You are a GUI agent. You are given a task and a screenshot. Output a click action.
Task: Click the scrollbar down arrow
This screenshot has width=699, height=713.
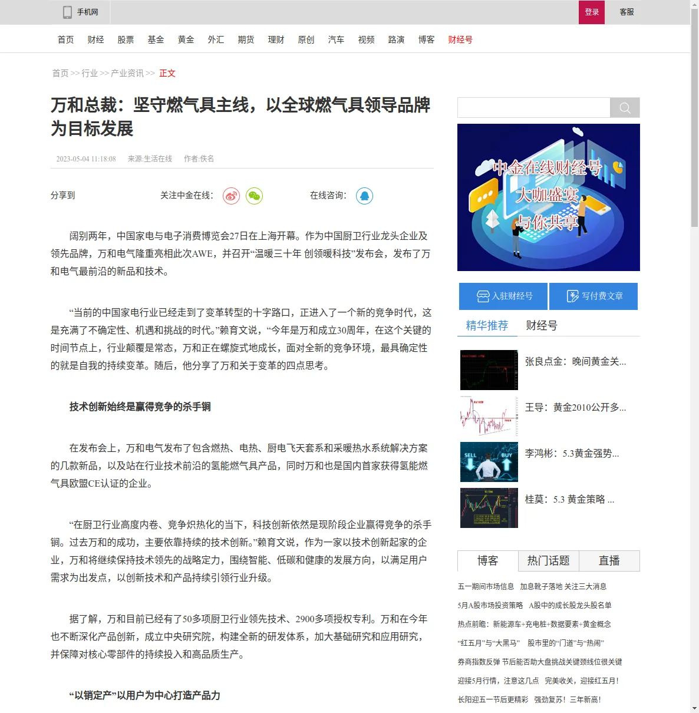(694, 708)
